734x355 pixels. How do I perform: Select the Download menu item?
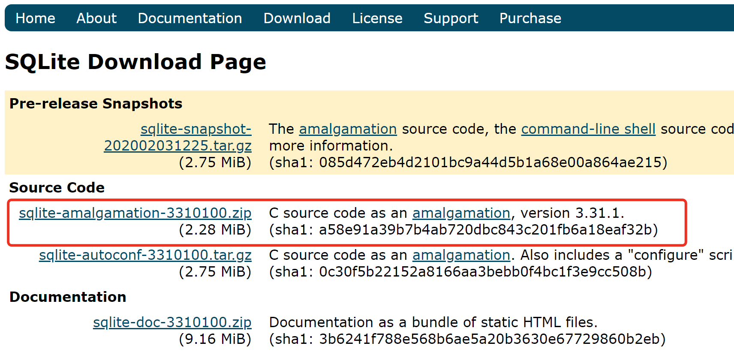click(x=297, y=18)
